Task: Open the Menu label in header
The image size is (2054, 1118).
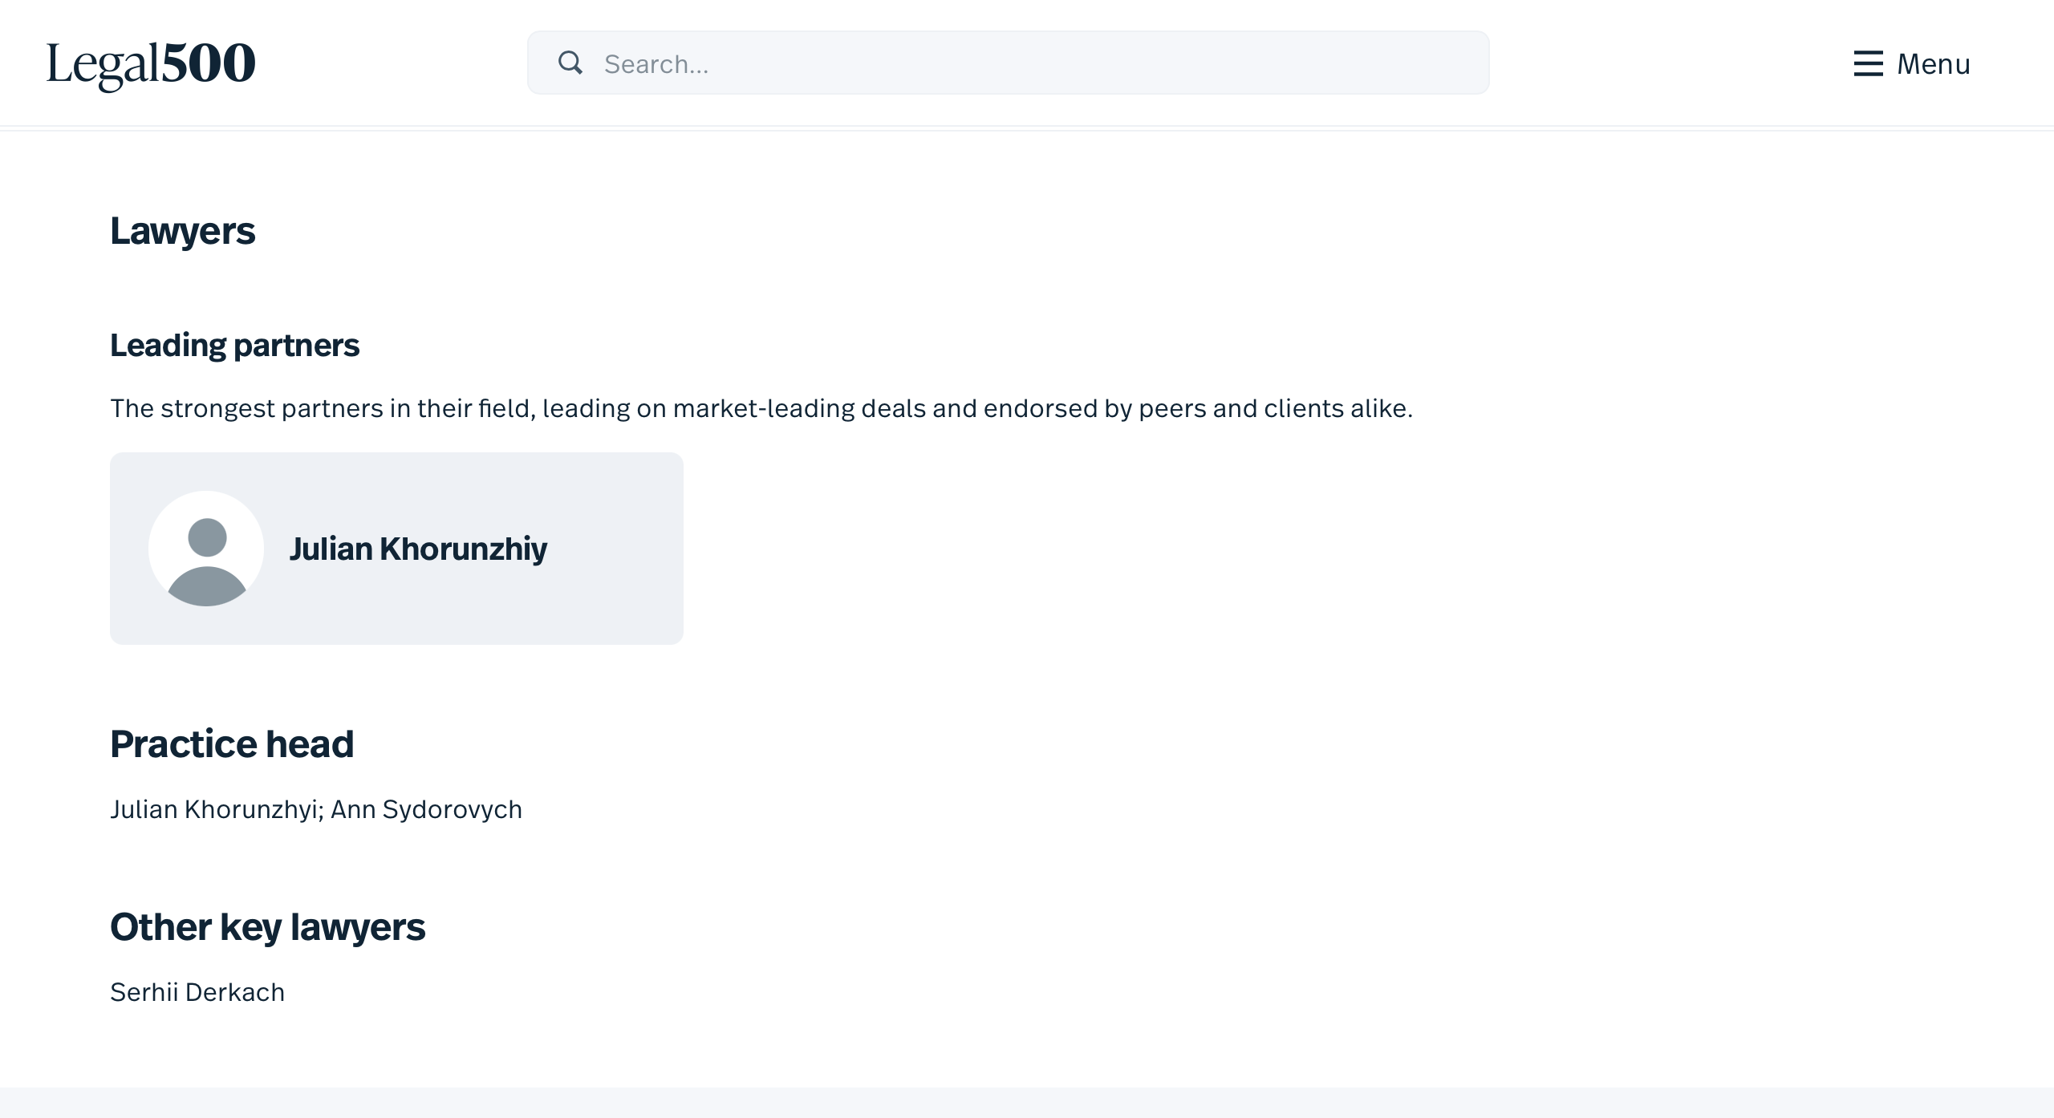Action: point(1933,64)
